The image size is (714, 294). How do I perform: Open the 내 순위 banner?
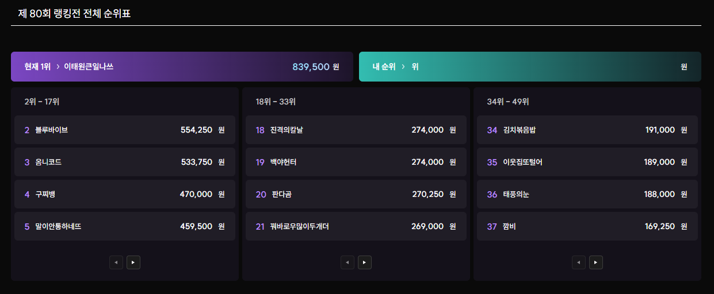(530, 67)
